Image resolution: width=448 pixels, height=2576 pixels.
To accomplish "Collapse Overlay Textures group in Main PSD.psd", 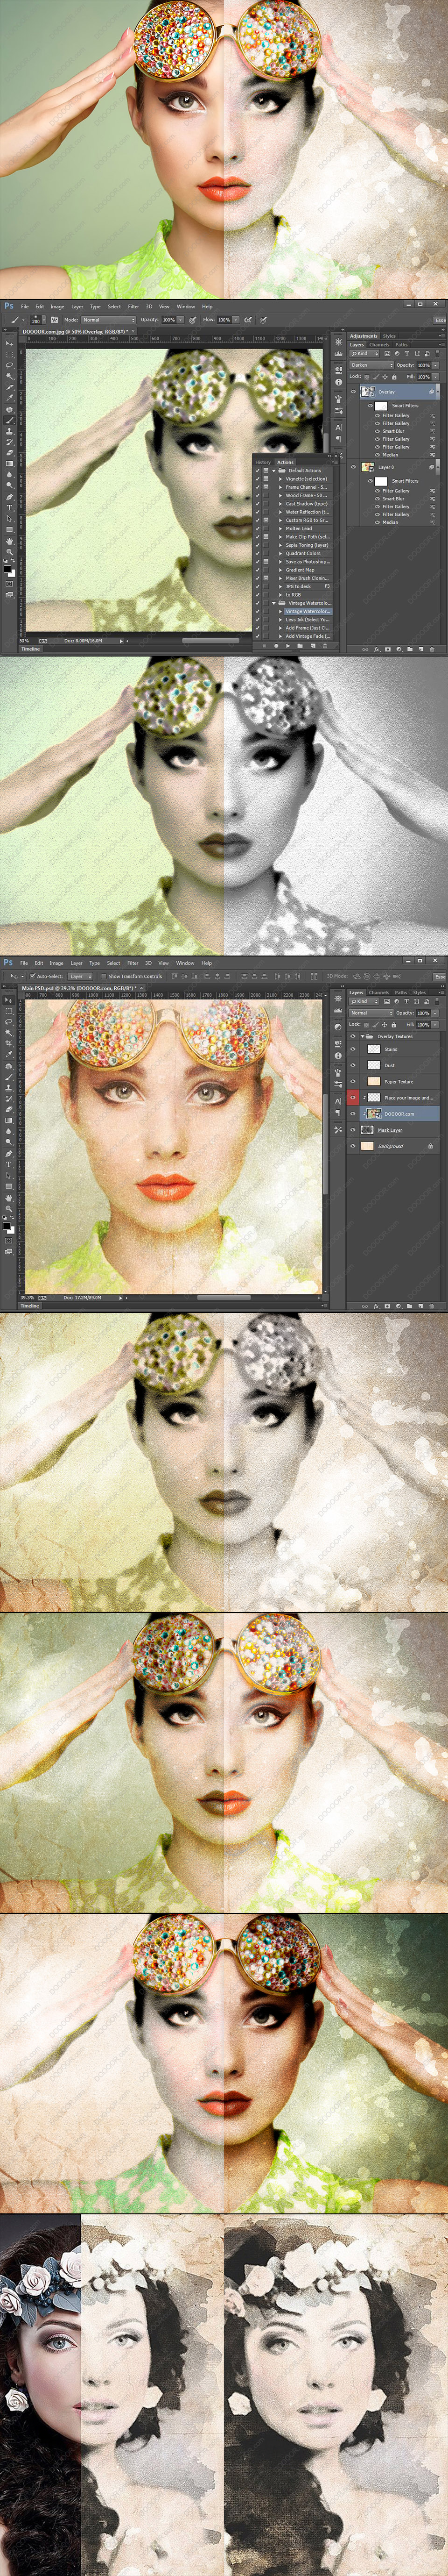I will 362,1037.
